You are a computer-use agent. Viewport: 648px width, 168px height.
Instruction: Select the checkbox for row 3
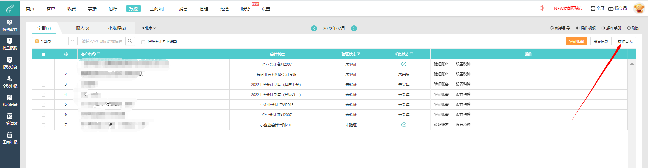pos(43,85)
